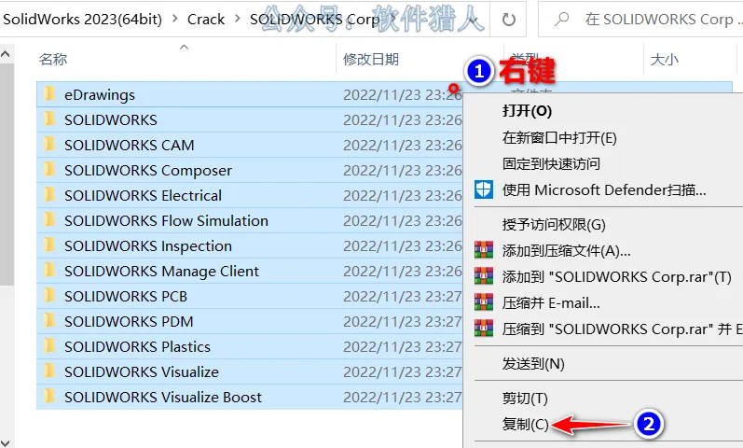The image size is (743, 448).
Task: Click the search box for SOLIDWORKS Corp
Action: tap(640, 20)
